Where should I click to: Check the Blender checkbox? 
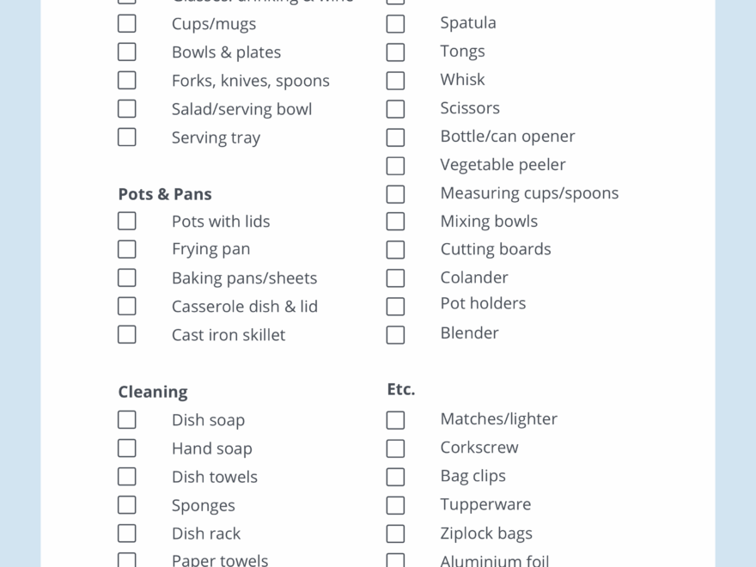point(395,335)
